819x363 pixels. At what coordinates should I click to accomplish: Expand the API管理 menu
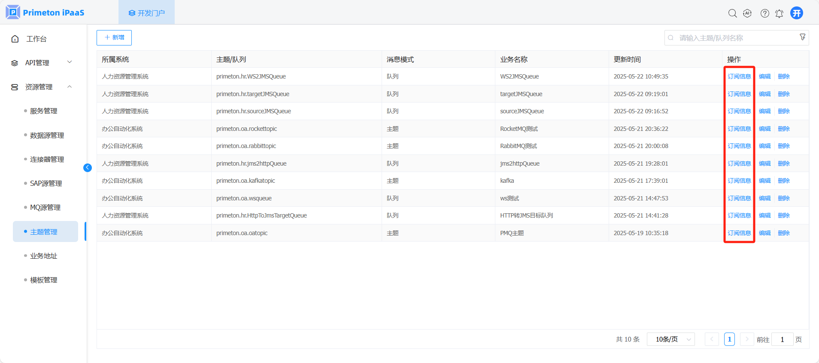tap(42, 63)
